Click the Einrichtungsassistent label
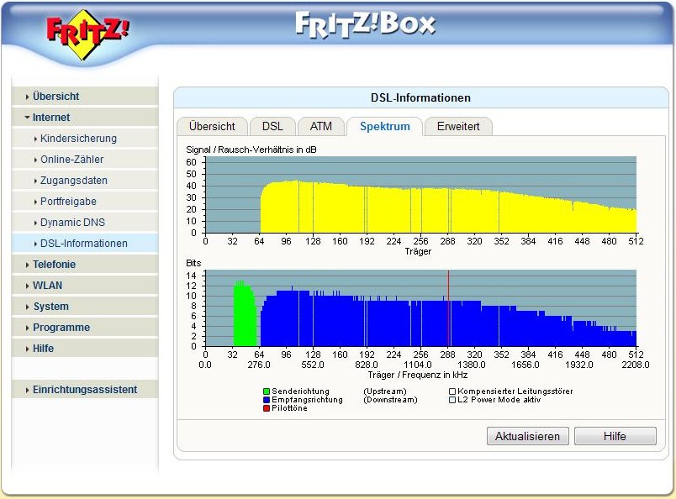This screenshot has width=676, height=499. [x=85, y=390]
